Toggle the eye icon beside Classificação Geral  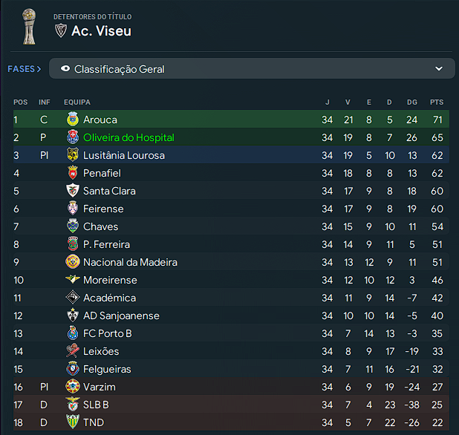coord(65,68)
